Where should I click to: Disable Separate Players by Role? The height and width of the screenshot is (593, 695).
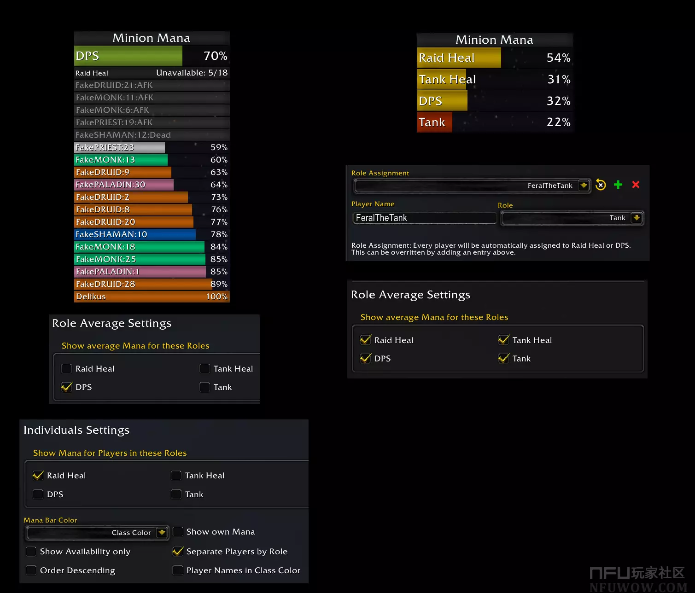coord(178,551)
